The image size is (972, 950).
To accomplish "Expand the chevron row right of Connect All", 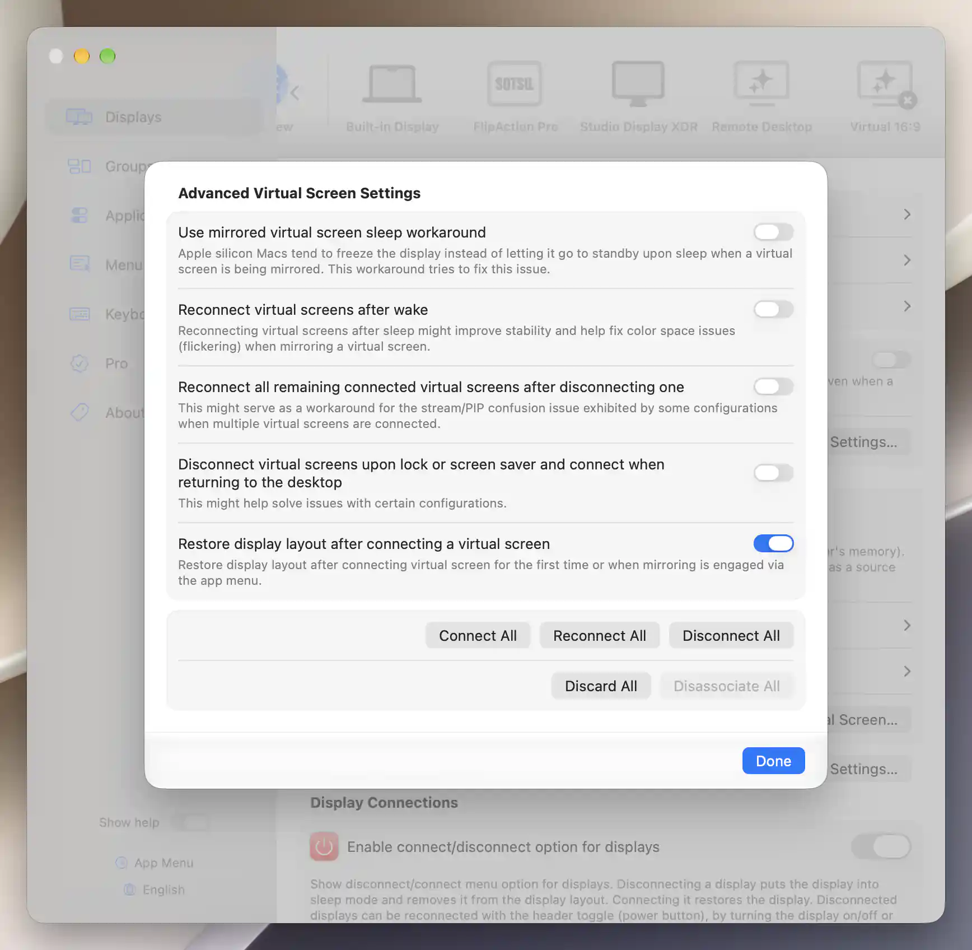I will point(907,626).
